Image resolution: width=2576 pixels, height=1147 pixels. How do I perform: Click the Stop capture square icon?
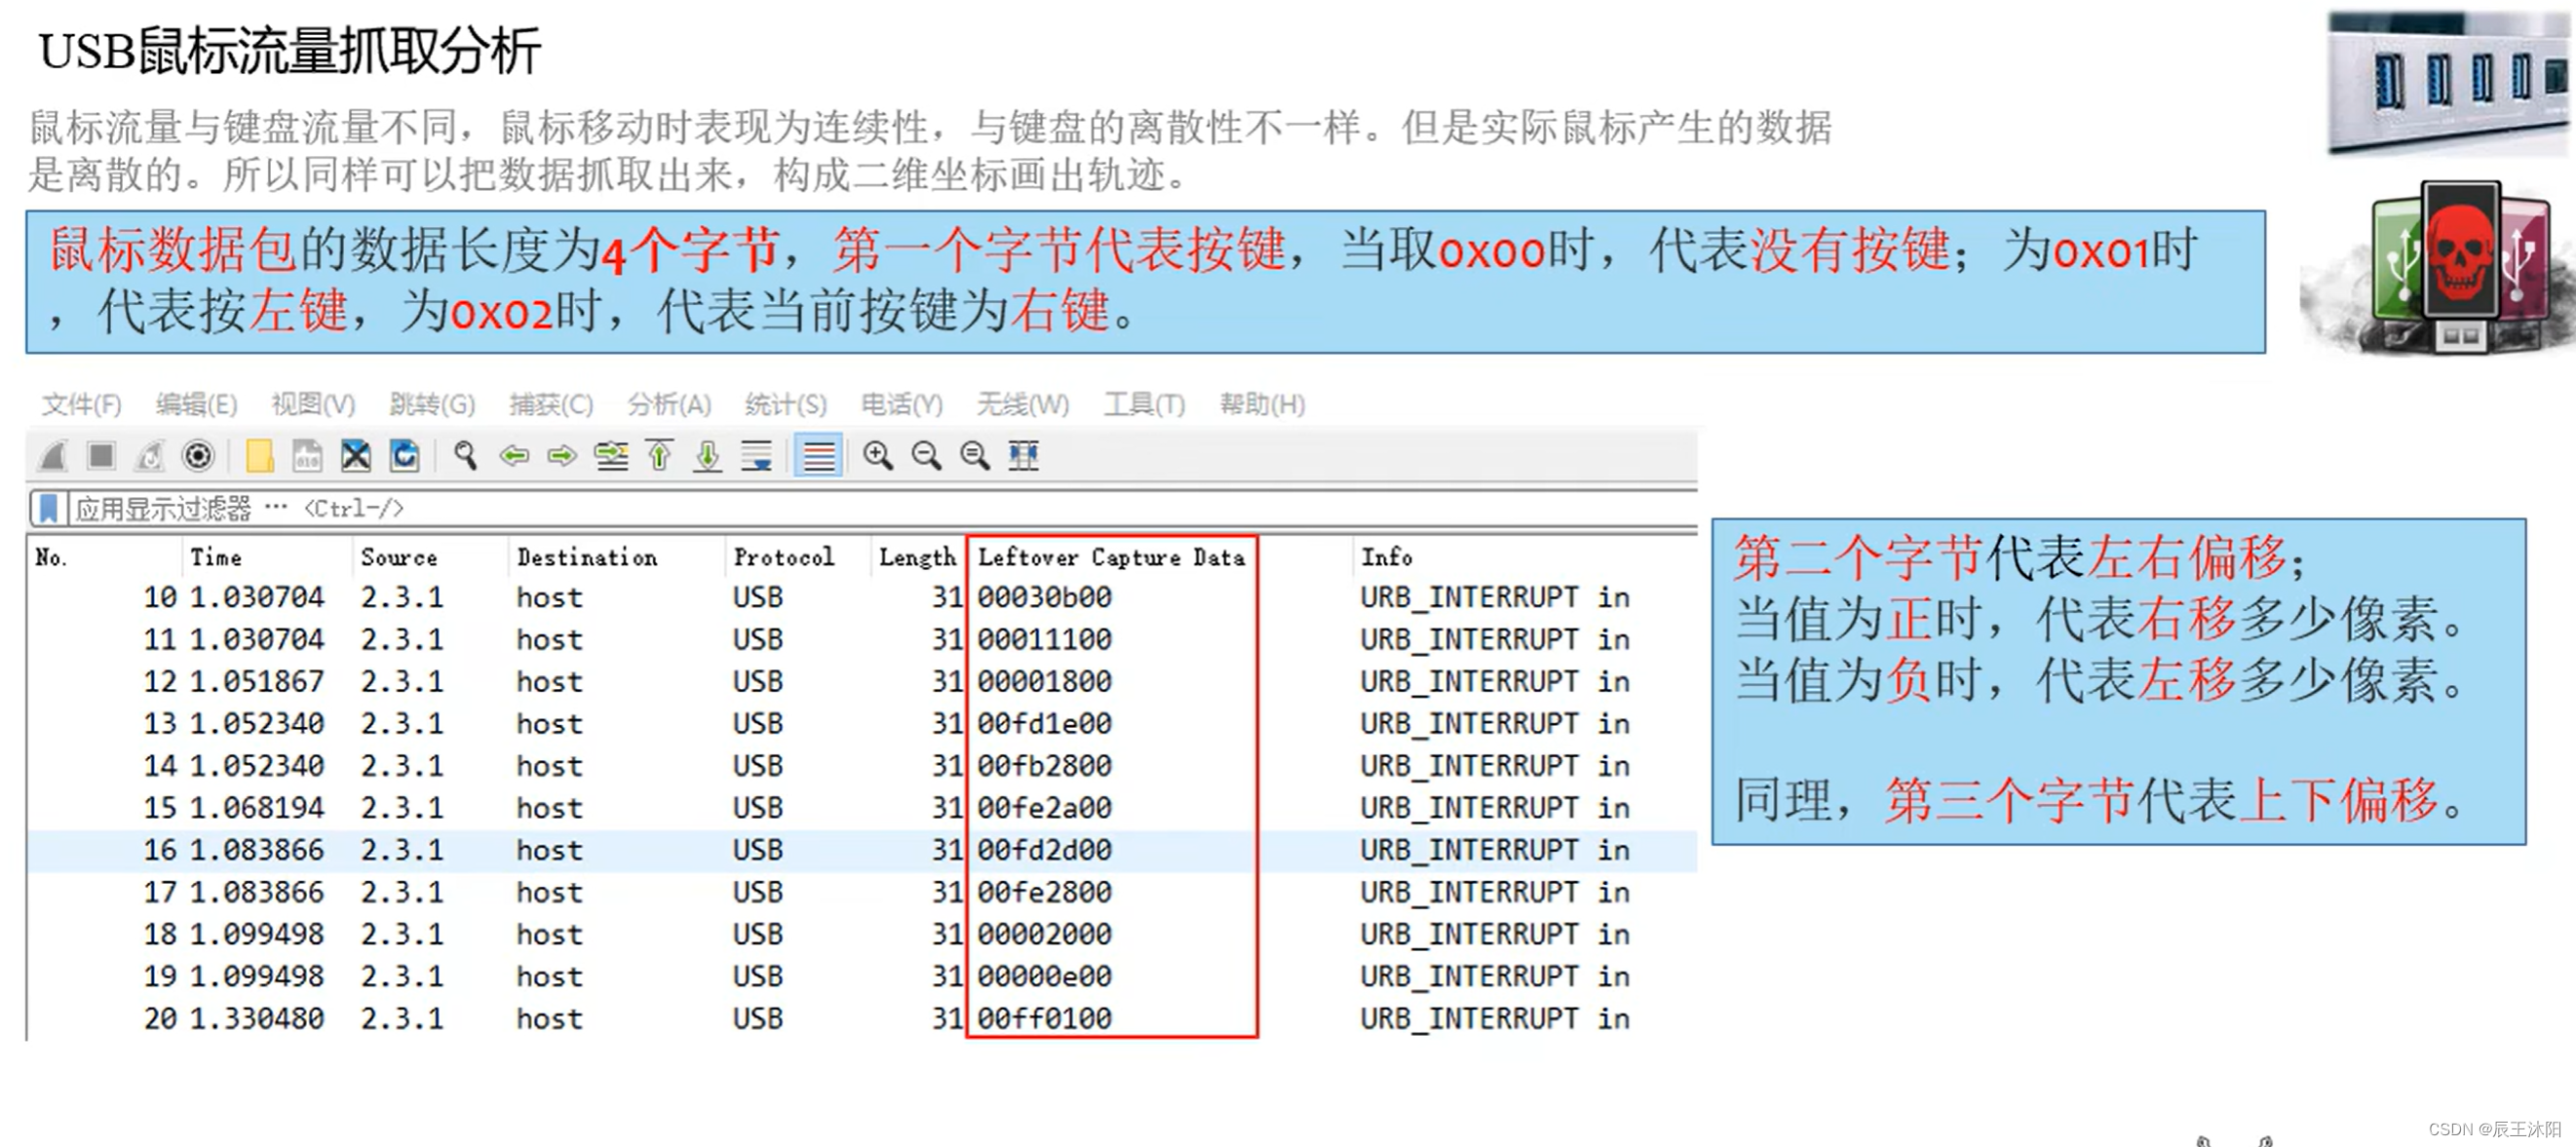(101, 456)
